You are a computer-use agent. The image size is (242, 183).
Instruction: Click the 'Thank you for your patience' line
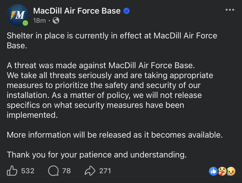click(97, 155)
